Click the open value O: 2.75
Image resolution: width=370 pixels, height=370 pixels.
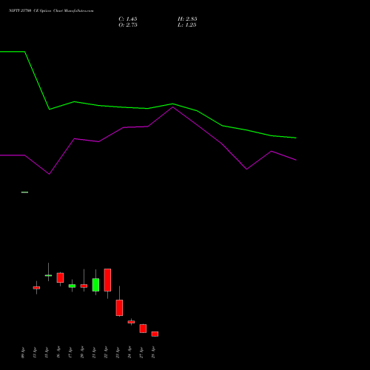[128, 25]
